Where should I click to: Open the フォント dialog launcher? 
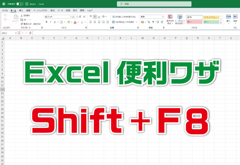[86, 28]
